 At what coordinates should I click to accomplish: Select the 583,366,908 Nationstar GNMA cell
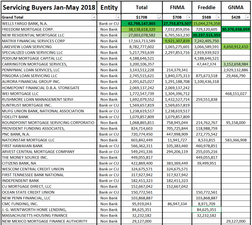pyautogui.click(x=236, y=140)
